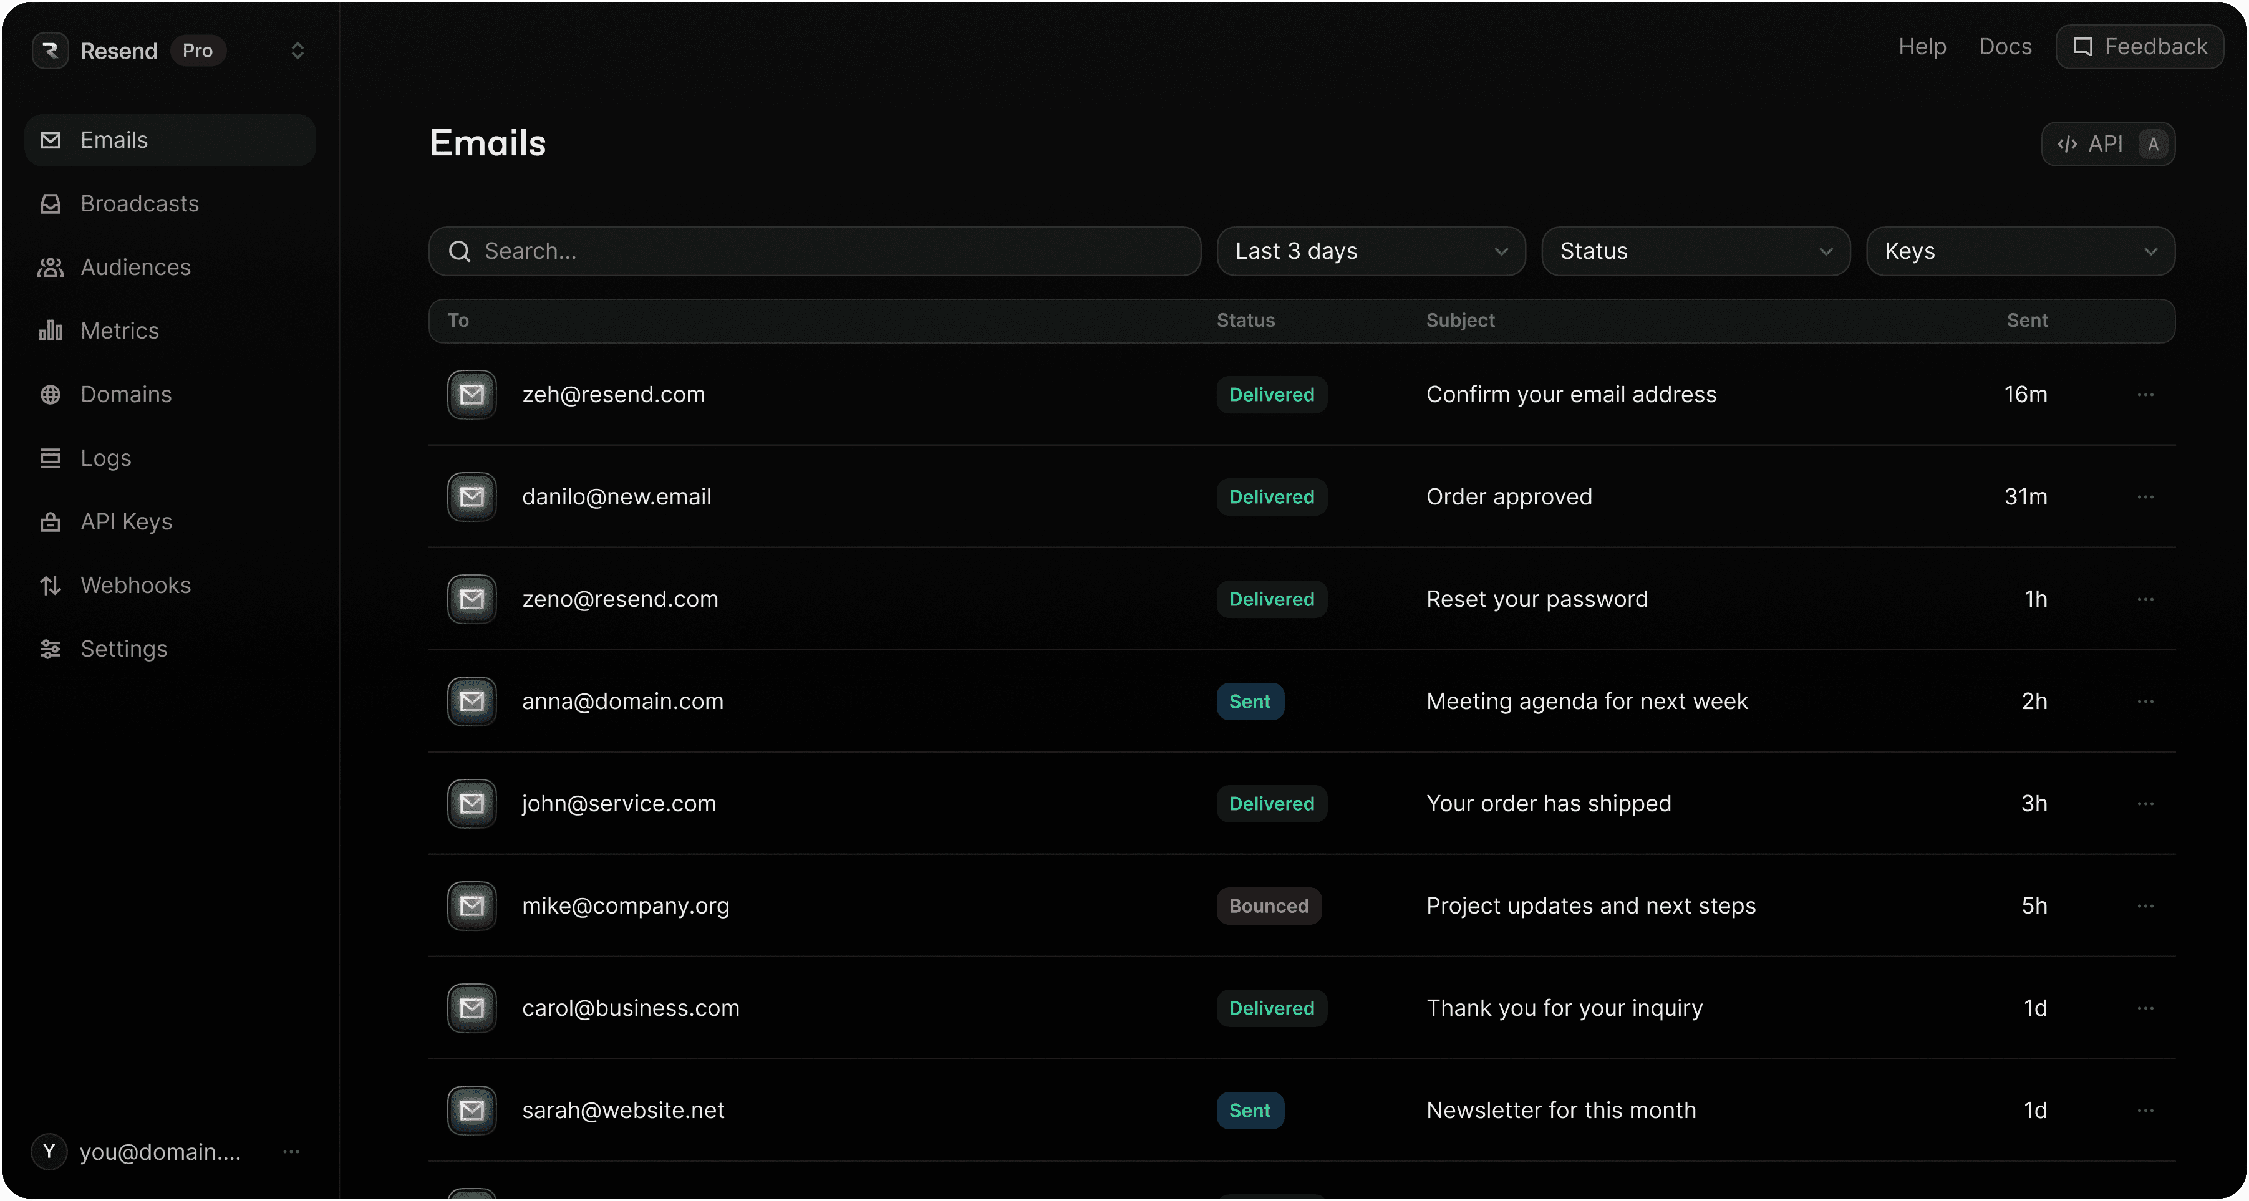Screen dimensions: 2249x1201
Task: Open the Last 3 days date filter
Action: click(x=1370, y=251)
